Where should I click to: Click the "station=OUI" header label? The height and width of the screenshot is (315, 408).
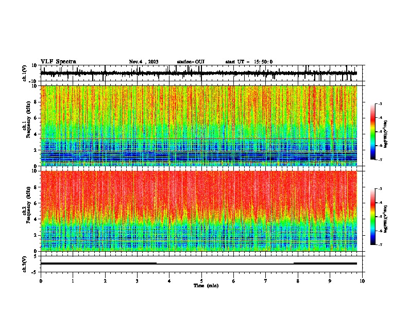191,62
